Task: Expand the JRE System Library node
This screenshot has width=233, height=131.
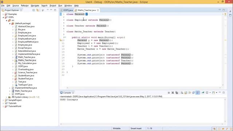Action: pyautogui.click(x=7, y=97)
